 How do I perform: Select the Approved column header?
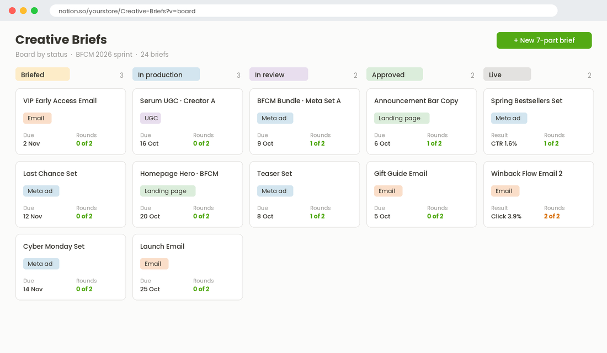point(395,74)
